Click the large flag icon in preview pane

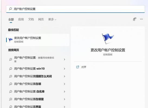tap(108, 39)
